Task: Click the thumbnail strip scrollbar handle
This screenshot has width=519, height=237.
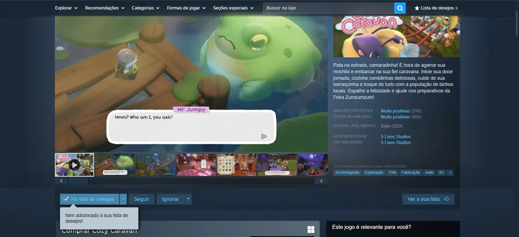Action: [78, 180]
